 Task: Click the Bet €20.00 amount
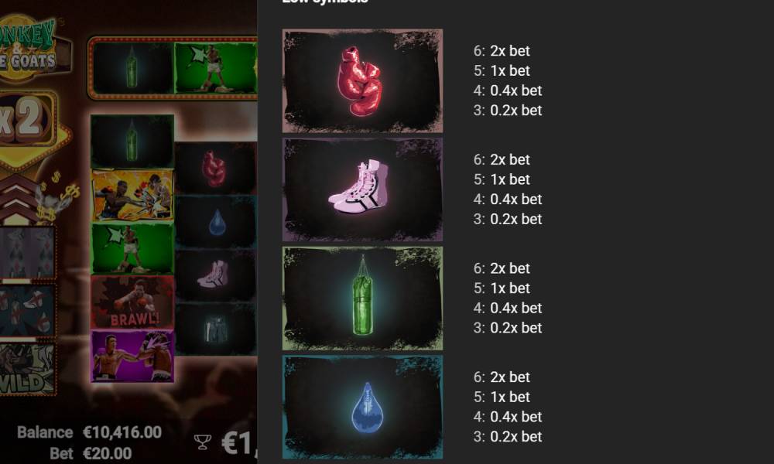[x=91, y=453]
